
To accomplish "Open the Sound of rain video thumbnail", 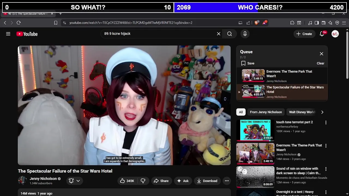I will (255, 177).
